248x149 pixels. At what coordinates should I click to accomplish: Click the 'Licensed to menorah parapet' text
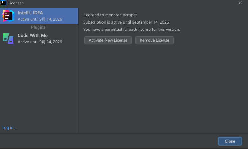click(x=110, y=15)
